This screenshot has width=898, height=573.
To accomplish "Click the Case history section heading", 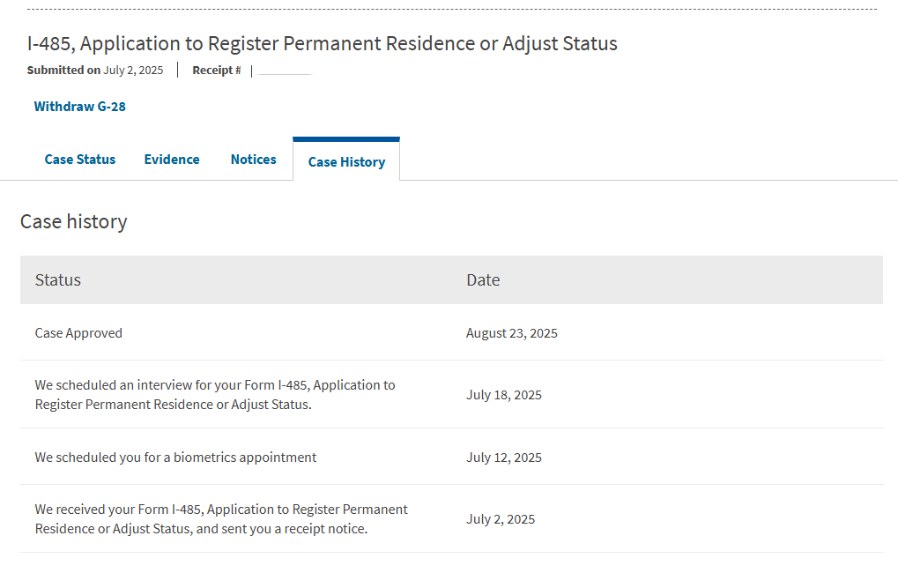I will click(x=74, y=222).
